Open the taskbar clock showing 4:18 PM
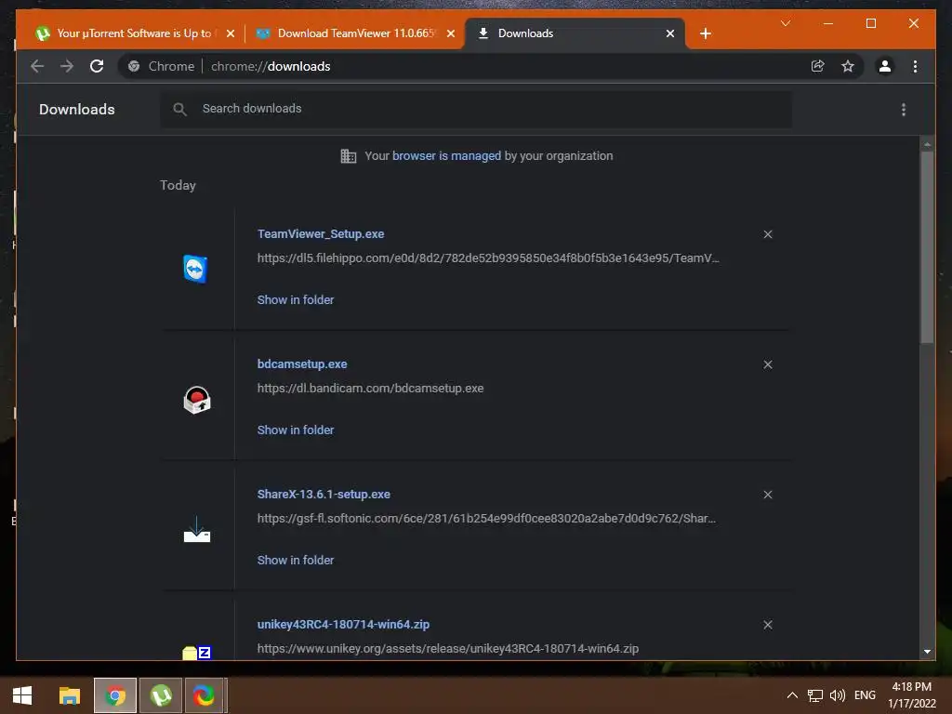The image size is (952, 714). (912, 695)
